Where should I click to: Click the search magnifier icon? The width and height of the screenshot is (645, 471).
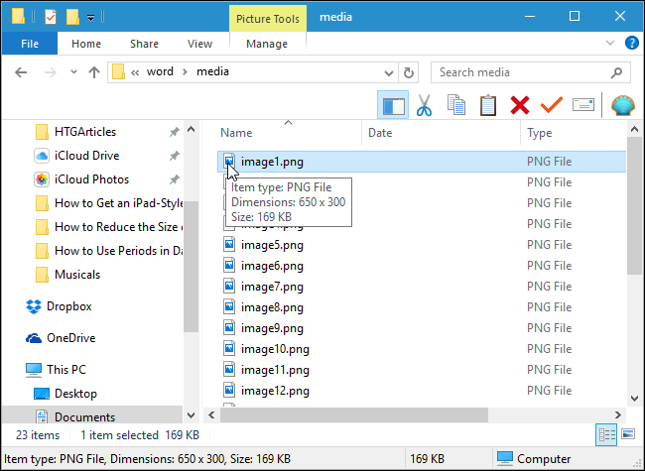point(616,72)
